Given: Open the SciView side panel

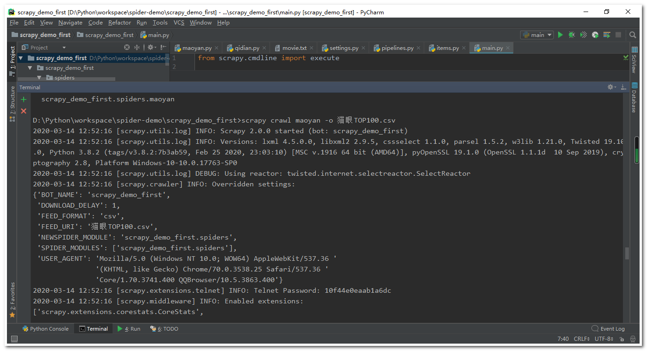Looking at the screenshot, I should point(634,60).
